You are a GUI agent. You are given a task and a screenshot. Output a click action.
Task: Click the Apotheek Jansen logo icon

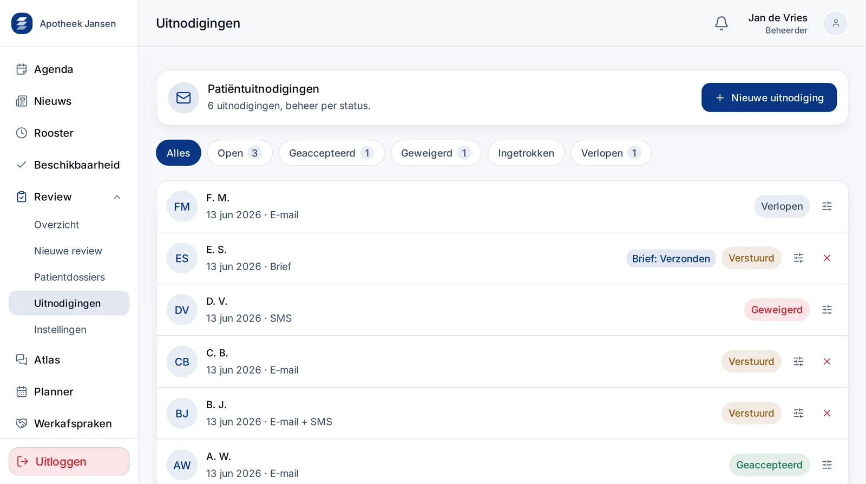(22, 23)
